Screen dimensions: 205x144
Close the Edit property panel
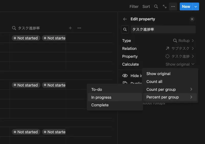pos(192,19)
